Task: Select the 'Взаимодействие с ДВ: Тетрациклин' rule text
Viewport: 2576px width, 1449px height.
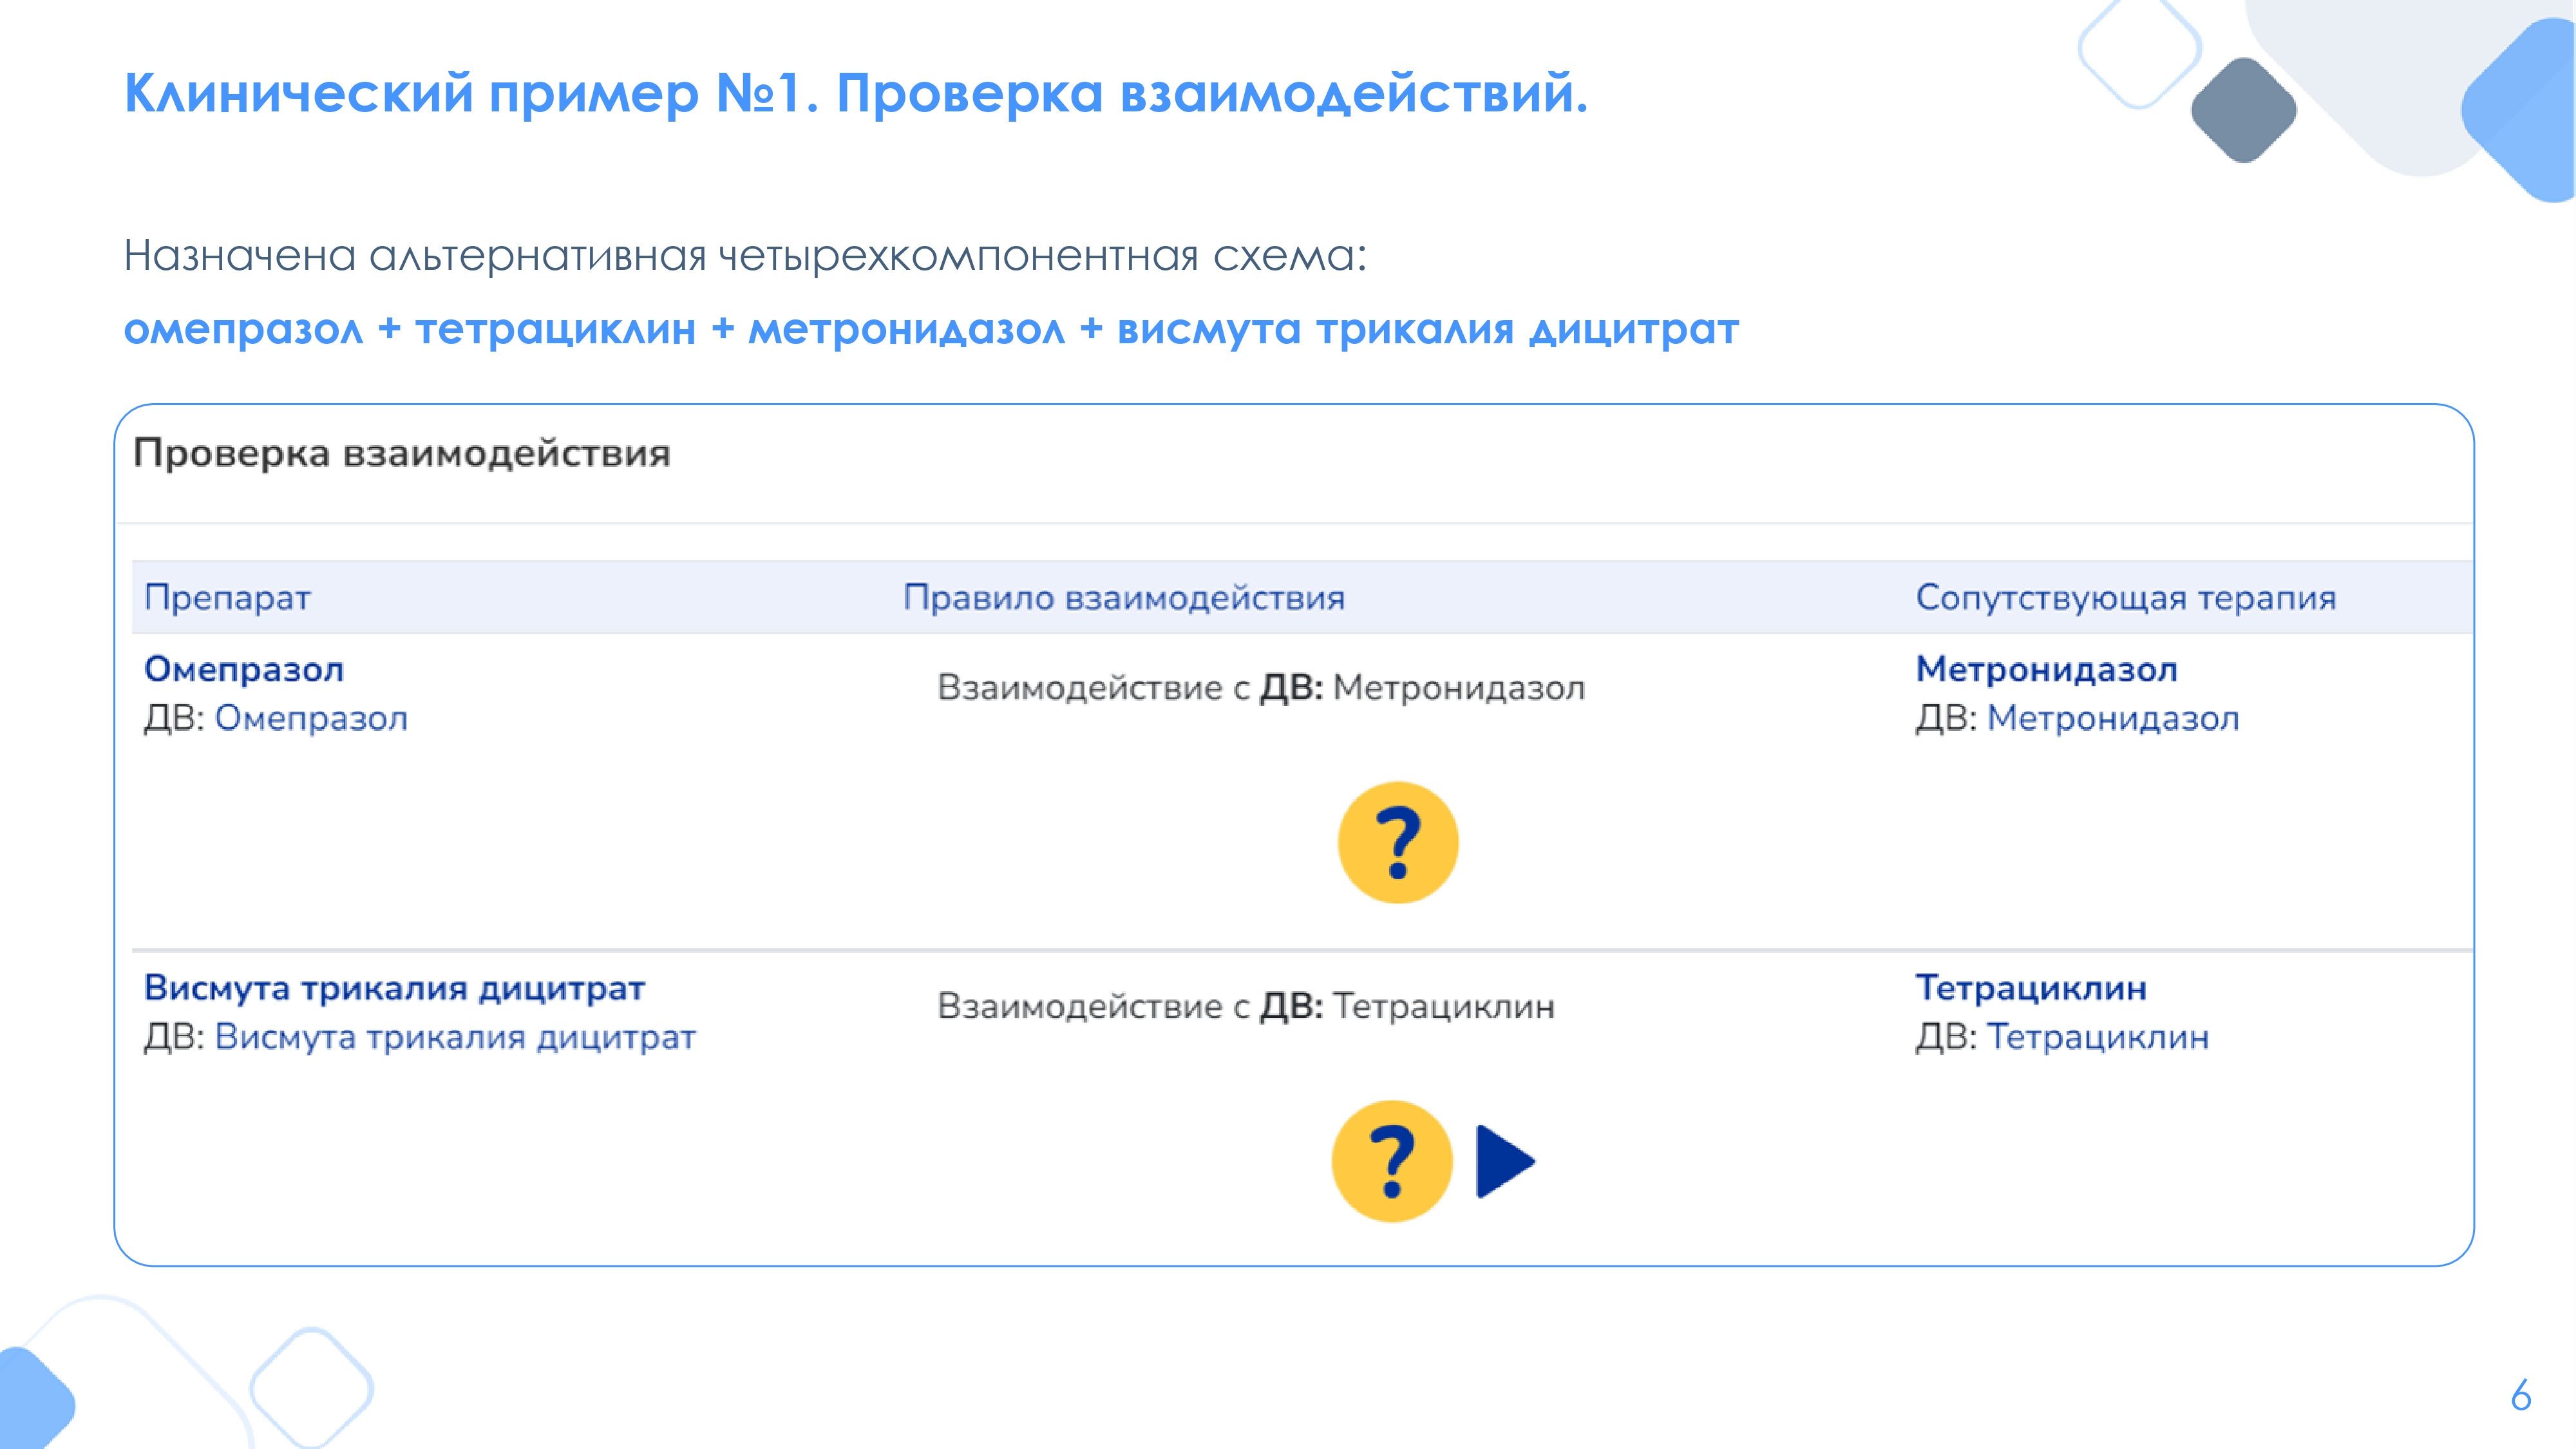Action: coord(1245,1006)
